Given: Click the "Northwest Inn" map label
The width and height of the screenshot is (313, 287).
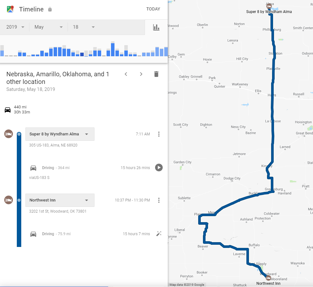Looking at the screenshot, I should (268, 284).
